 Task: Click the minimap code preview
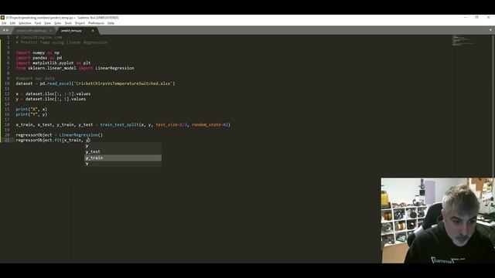pos(463,41)
